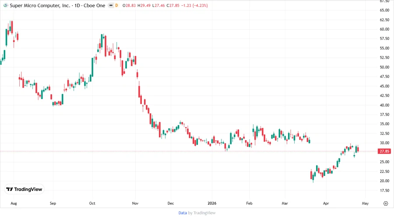Viewport: 394px width, 218px height.
Task: Click the change value −1.23 (−4.23%)
Action: pyautogui.click(x=194, y=5)
